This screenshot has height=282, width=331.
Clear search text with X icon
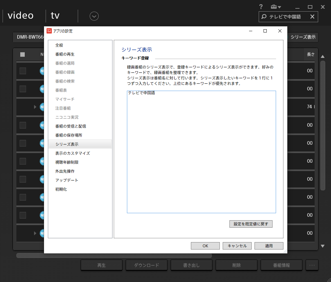[x=312, y=17]
